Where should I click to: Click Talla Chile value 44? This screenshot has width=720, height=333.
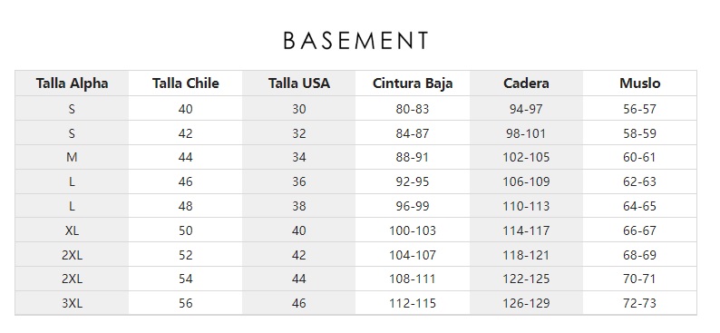point(186,157)
